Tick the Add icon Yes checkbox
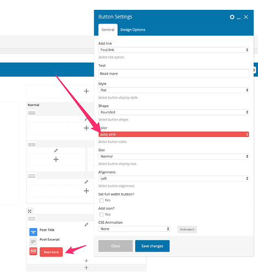 [101, 214]
